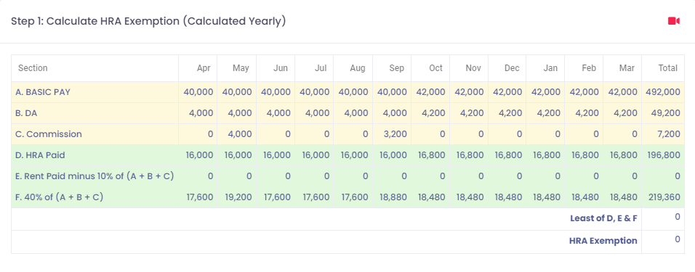Select the Sep commission value 3,200
The width and height of the screenshot is (695, 272).
click(x=395, y=134)
